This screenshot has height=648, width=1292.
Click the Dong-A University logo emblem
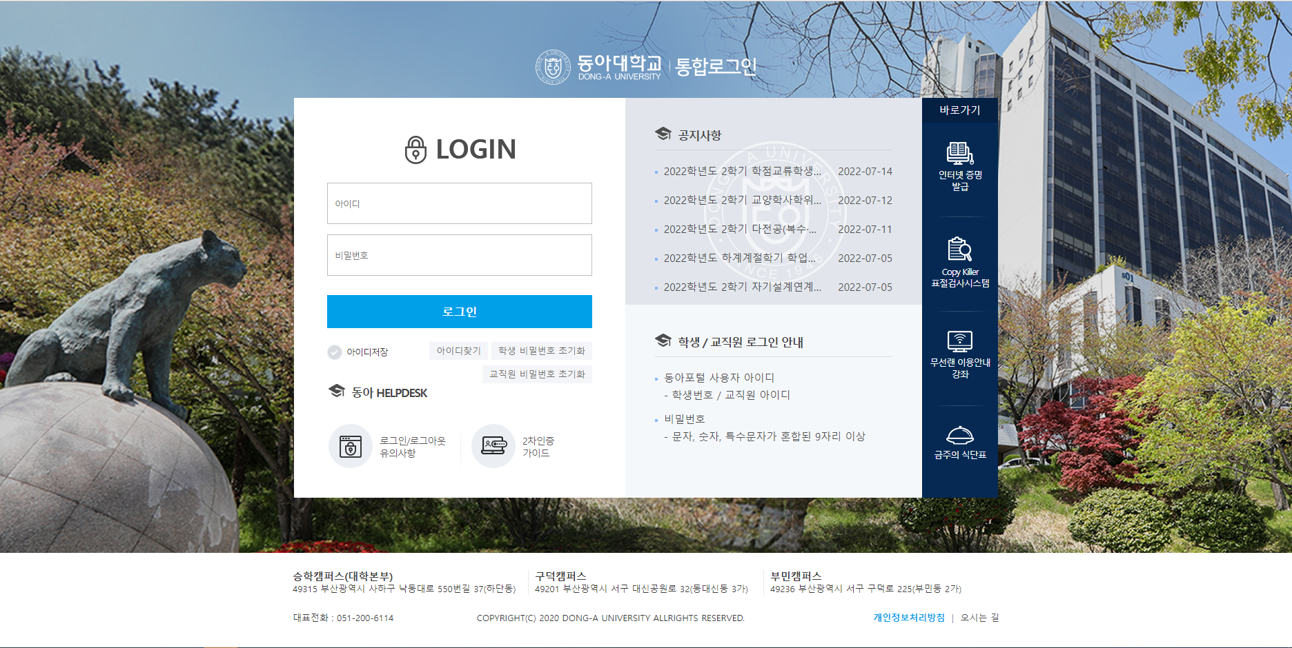point(553,67)
